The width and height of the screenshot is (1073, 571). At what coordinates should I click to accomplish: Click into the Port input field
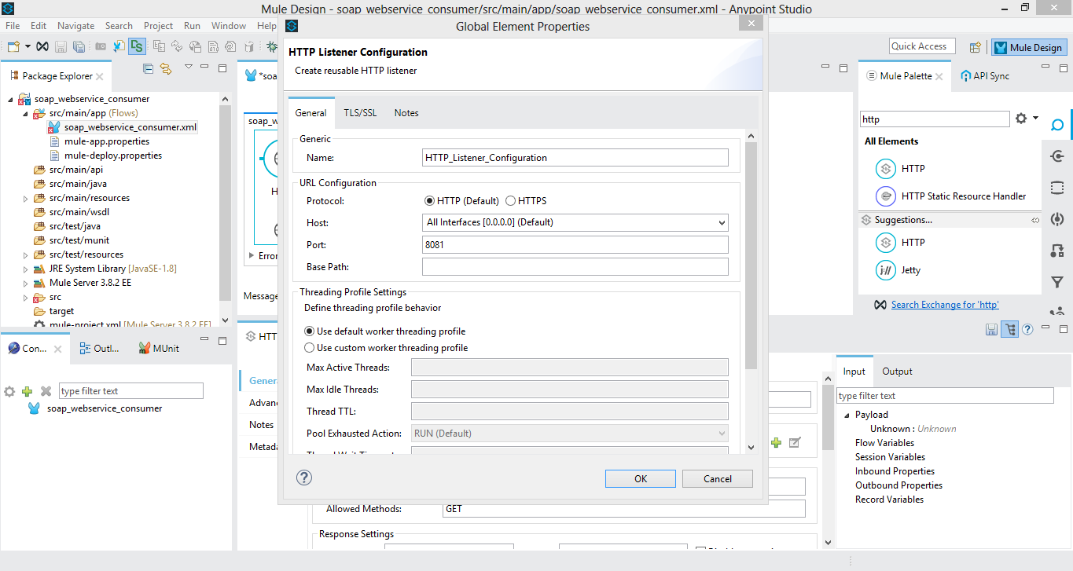click(575, 245)
